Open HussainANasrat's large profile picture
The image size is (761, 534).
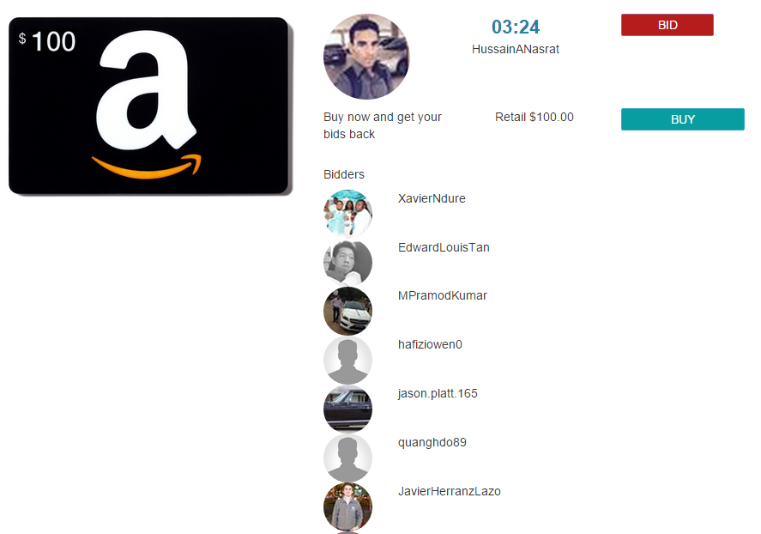pyautogui.click(x=366, y=57)
